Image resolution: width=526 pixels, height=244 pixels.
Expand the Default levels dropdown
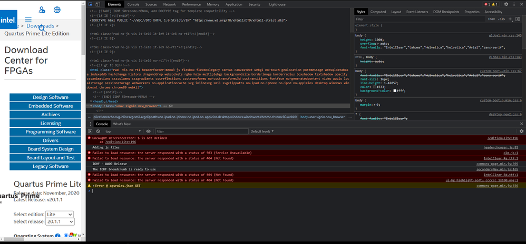coord(262,131)
